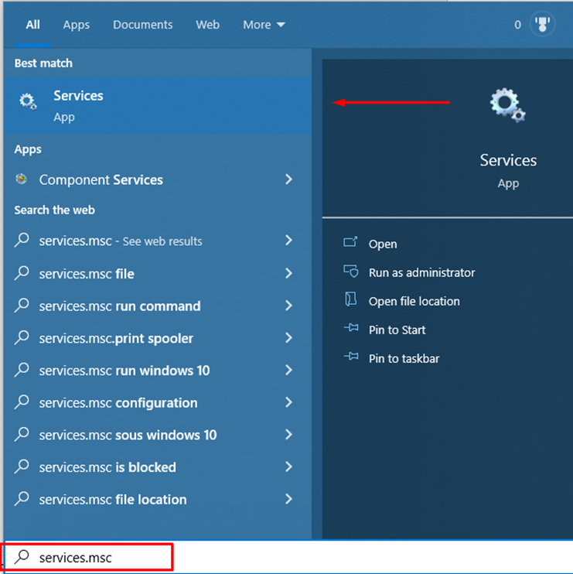The image size is (573, 574).
Task: Click the rewards trophy icon at top right
Action: tap(543, 25)
